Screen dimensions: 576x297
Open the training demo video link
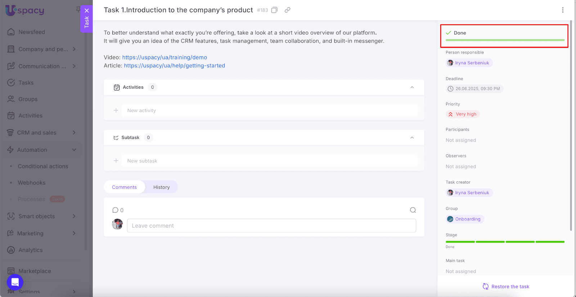[x=165, y=57]
